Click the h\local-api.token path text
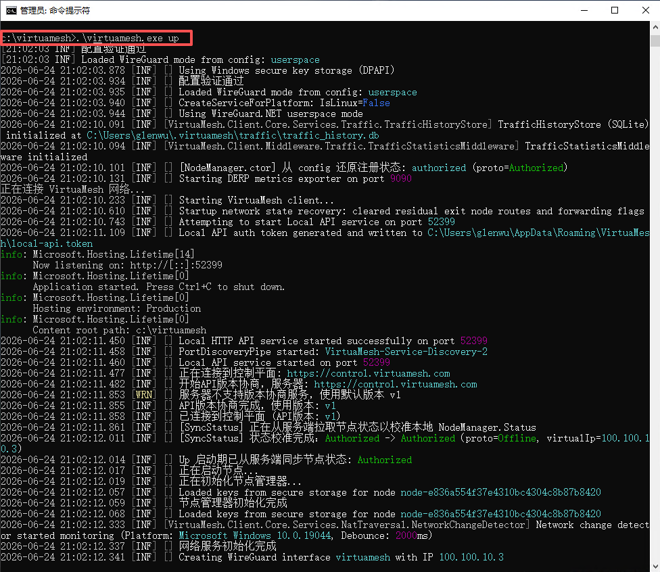This screenshot has width=660, height=572. tap(47, 243)
